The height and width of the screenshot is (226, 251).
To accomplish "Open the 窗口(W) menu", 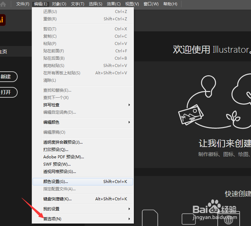I will [x=151, y=4].
